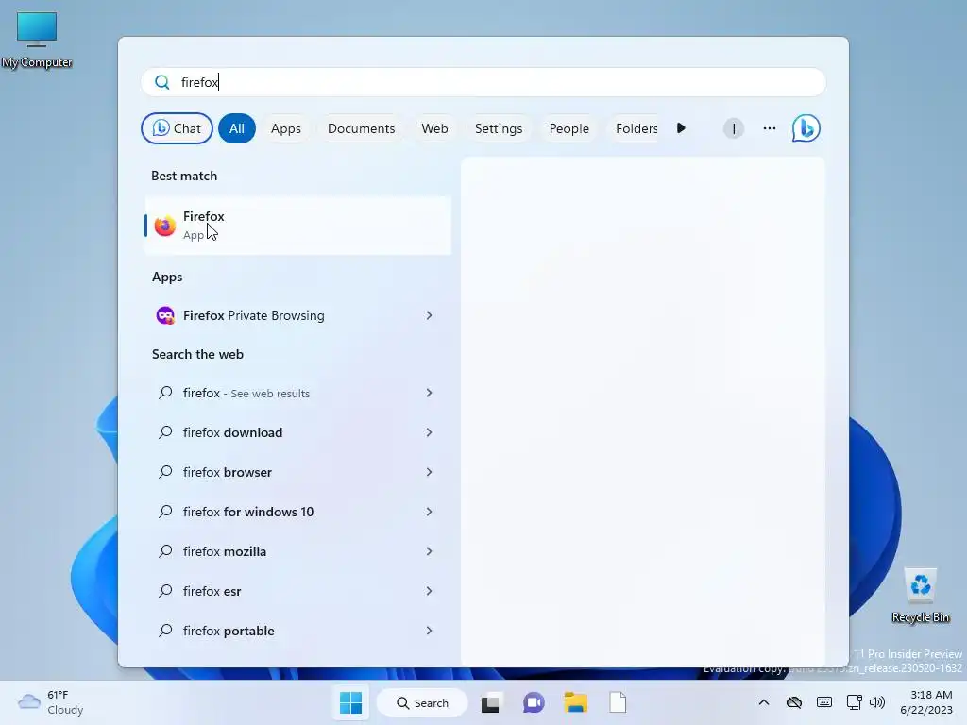The height and width of the screenshot is (725, 967).
Task: Click the Firefox Private Browsing icon
Action: tap(165, 315)
